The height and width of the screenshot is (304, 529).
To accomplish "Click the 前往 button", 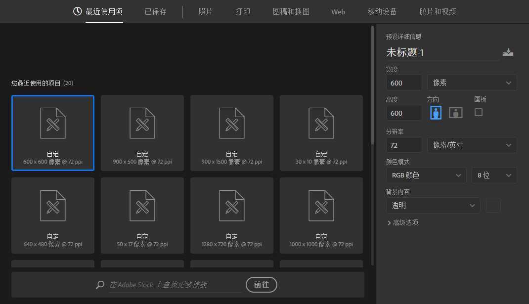I will [x=261, y=285].
